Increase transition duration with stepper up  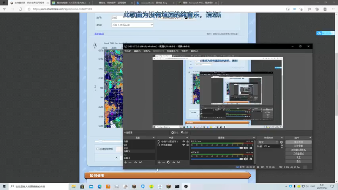[281, 145]
